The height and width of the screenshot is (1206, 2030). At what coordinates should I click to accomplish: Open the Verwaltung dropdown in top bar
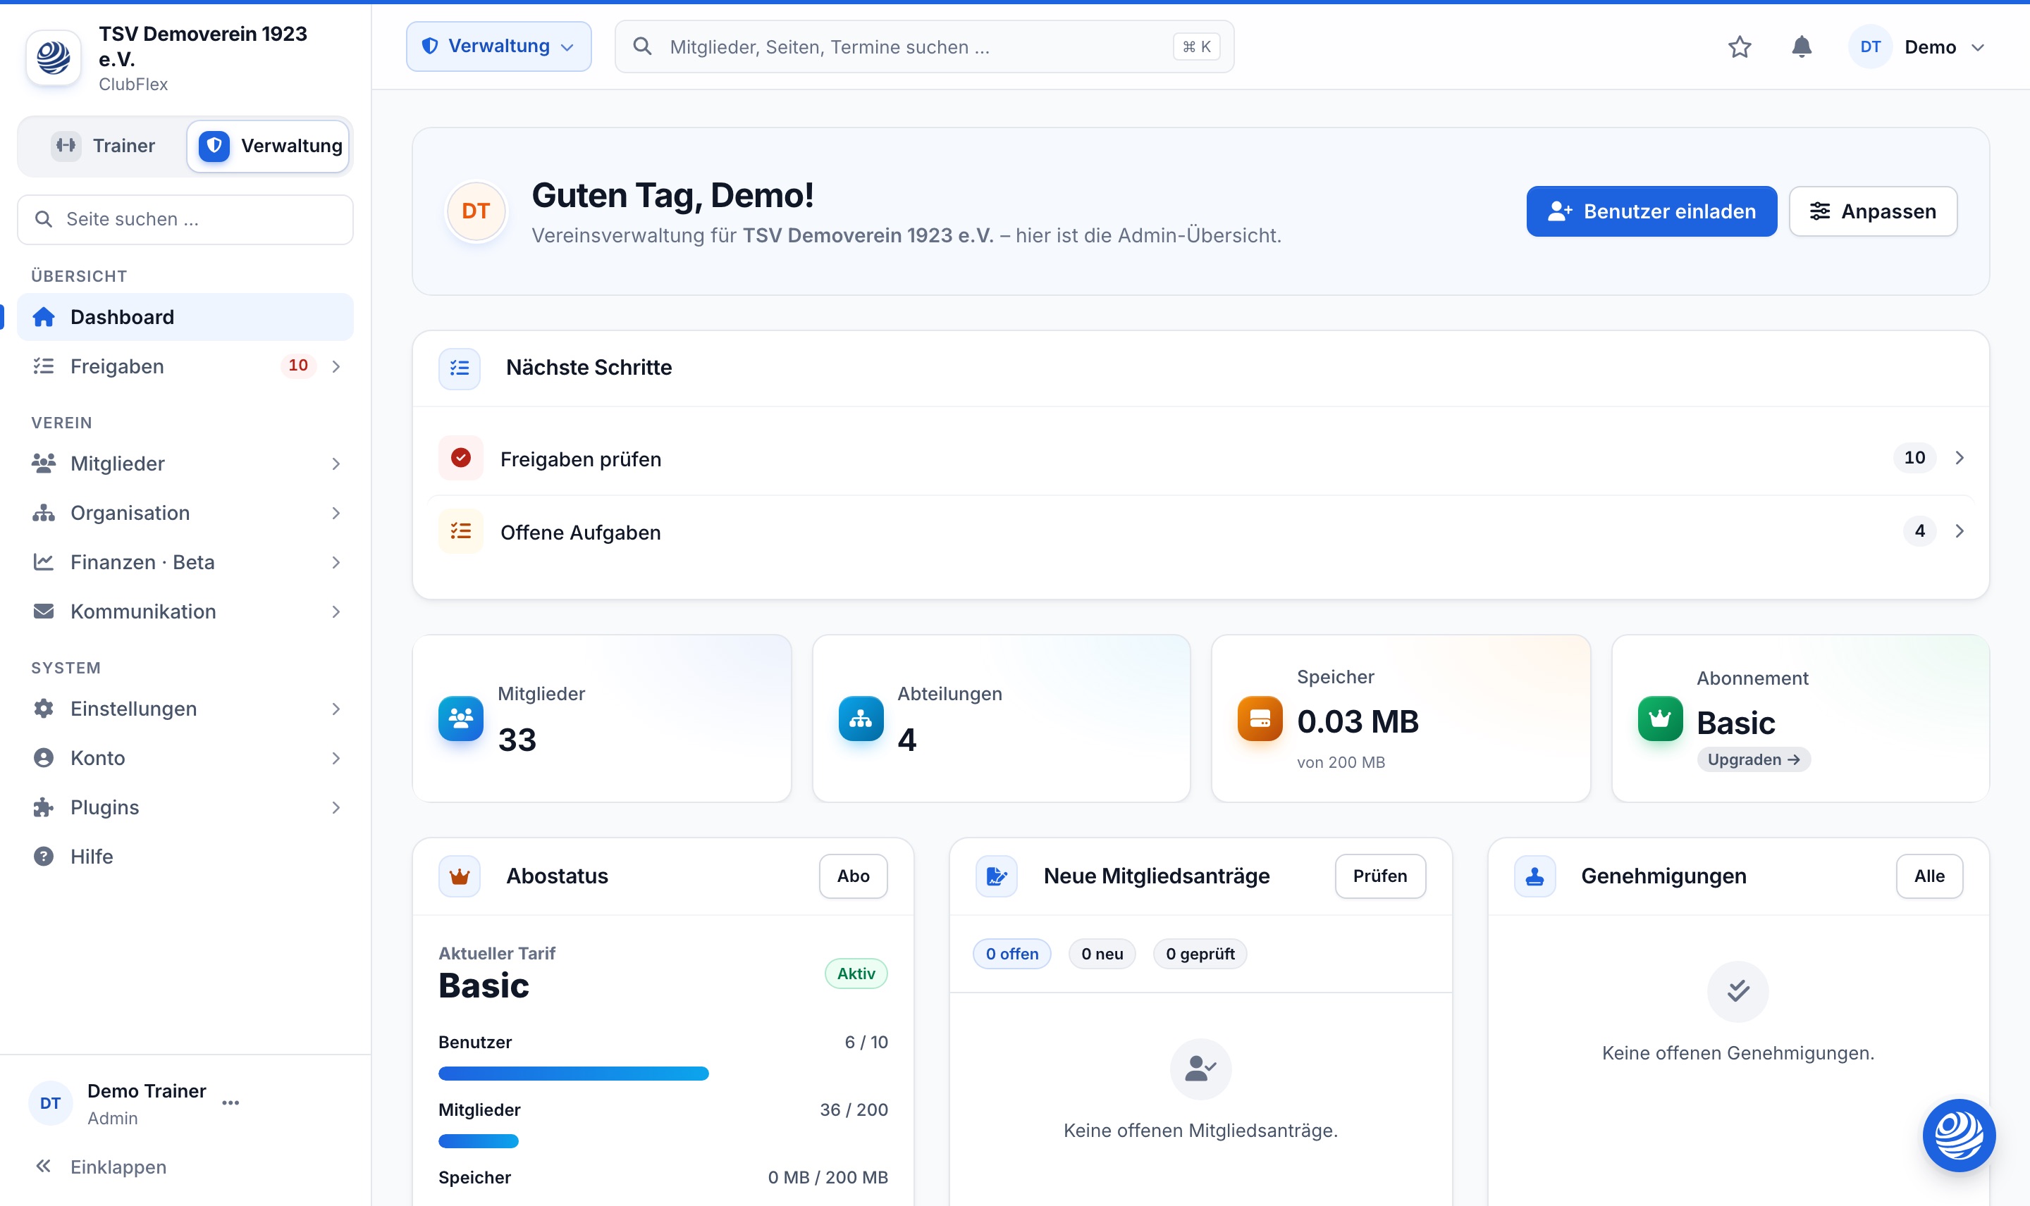click(x=498, y=46)
